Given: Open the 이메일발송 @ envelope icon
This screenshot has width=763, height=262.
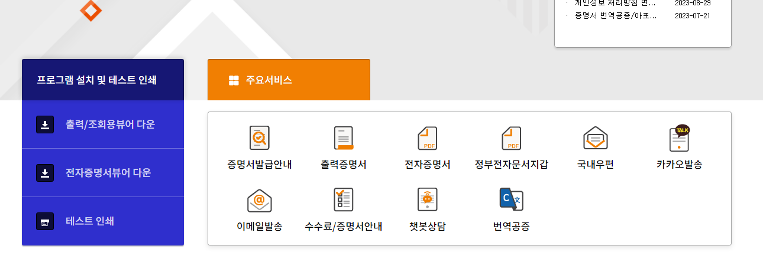Looking at the screenshot, I should point(259,200).
